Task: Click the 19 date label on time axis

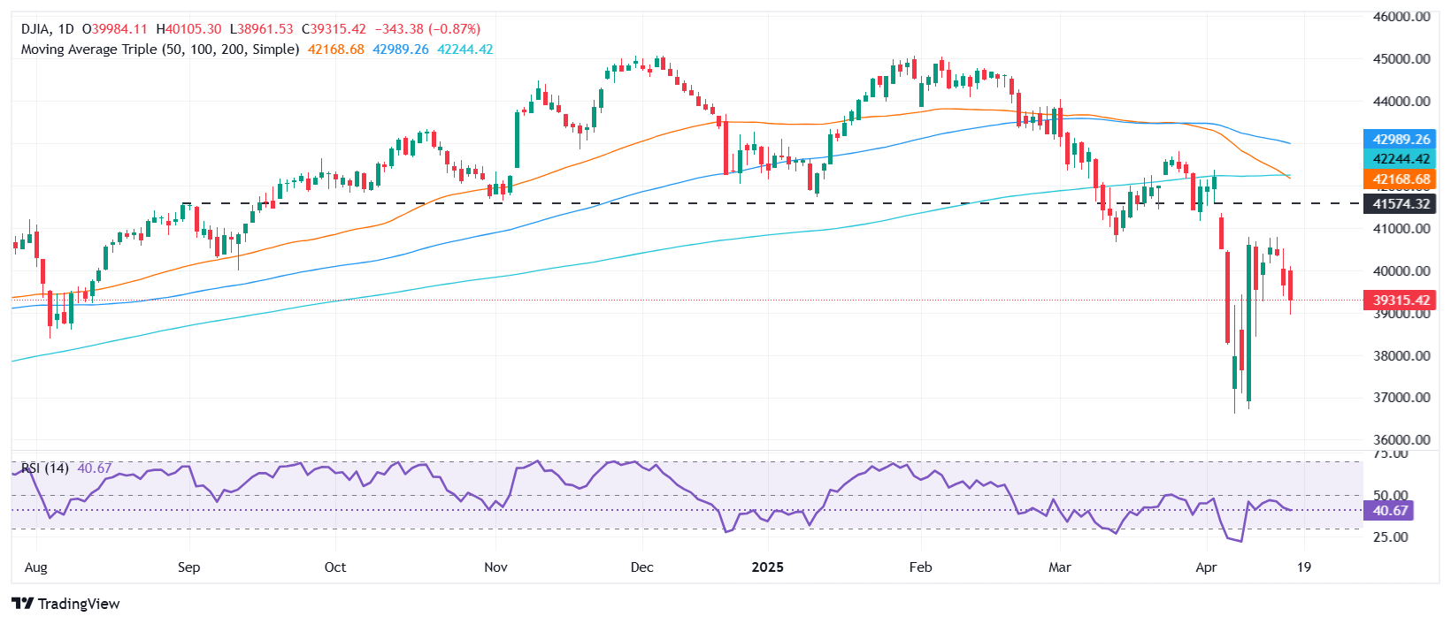Action: [x=1303, y=567]
